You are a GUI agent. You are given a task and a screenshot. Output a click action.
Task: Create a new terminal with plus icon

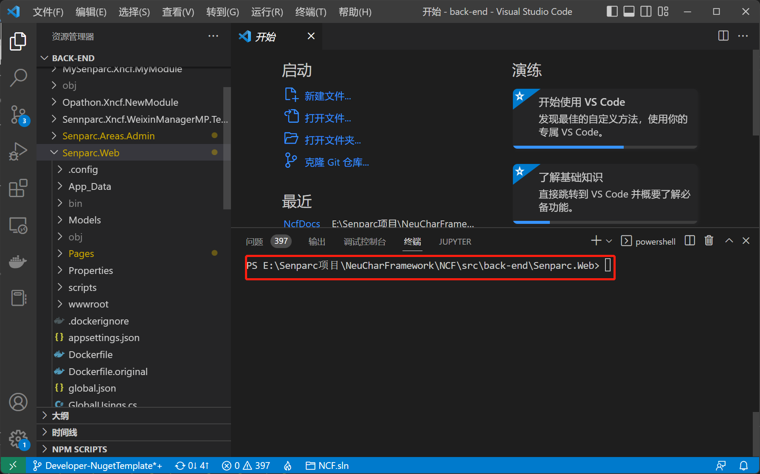coord(596,241)
